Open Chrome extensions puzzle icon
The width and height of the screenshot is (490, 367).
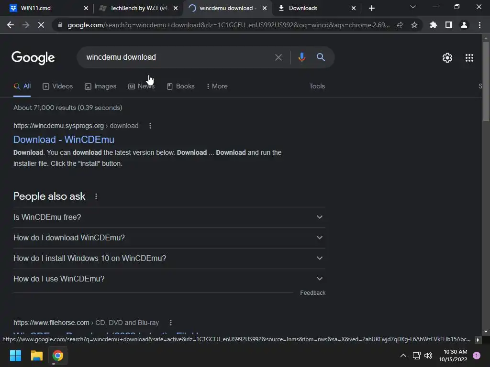(x=434, y=25)
